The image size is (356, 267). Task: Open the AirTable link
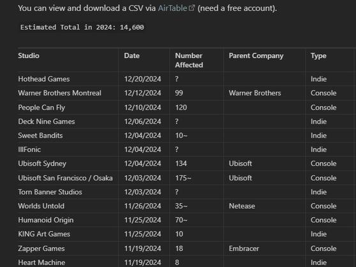(x=172, y=8)
